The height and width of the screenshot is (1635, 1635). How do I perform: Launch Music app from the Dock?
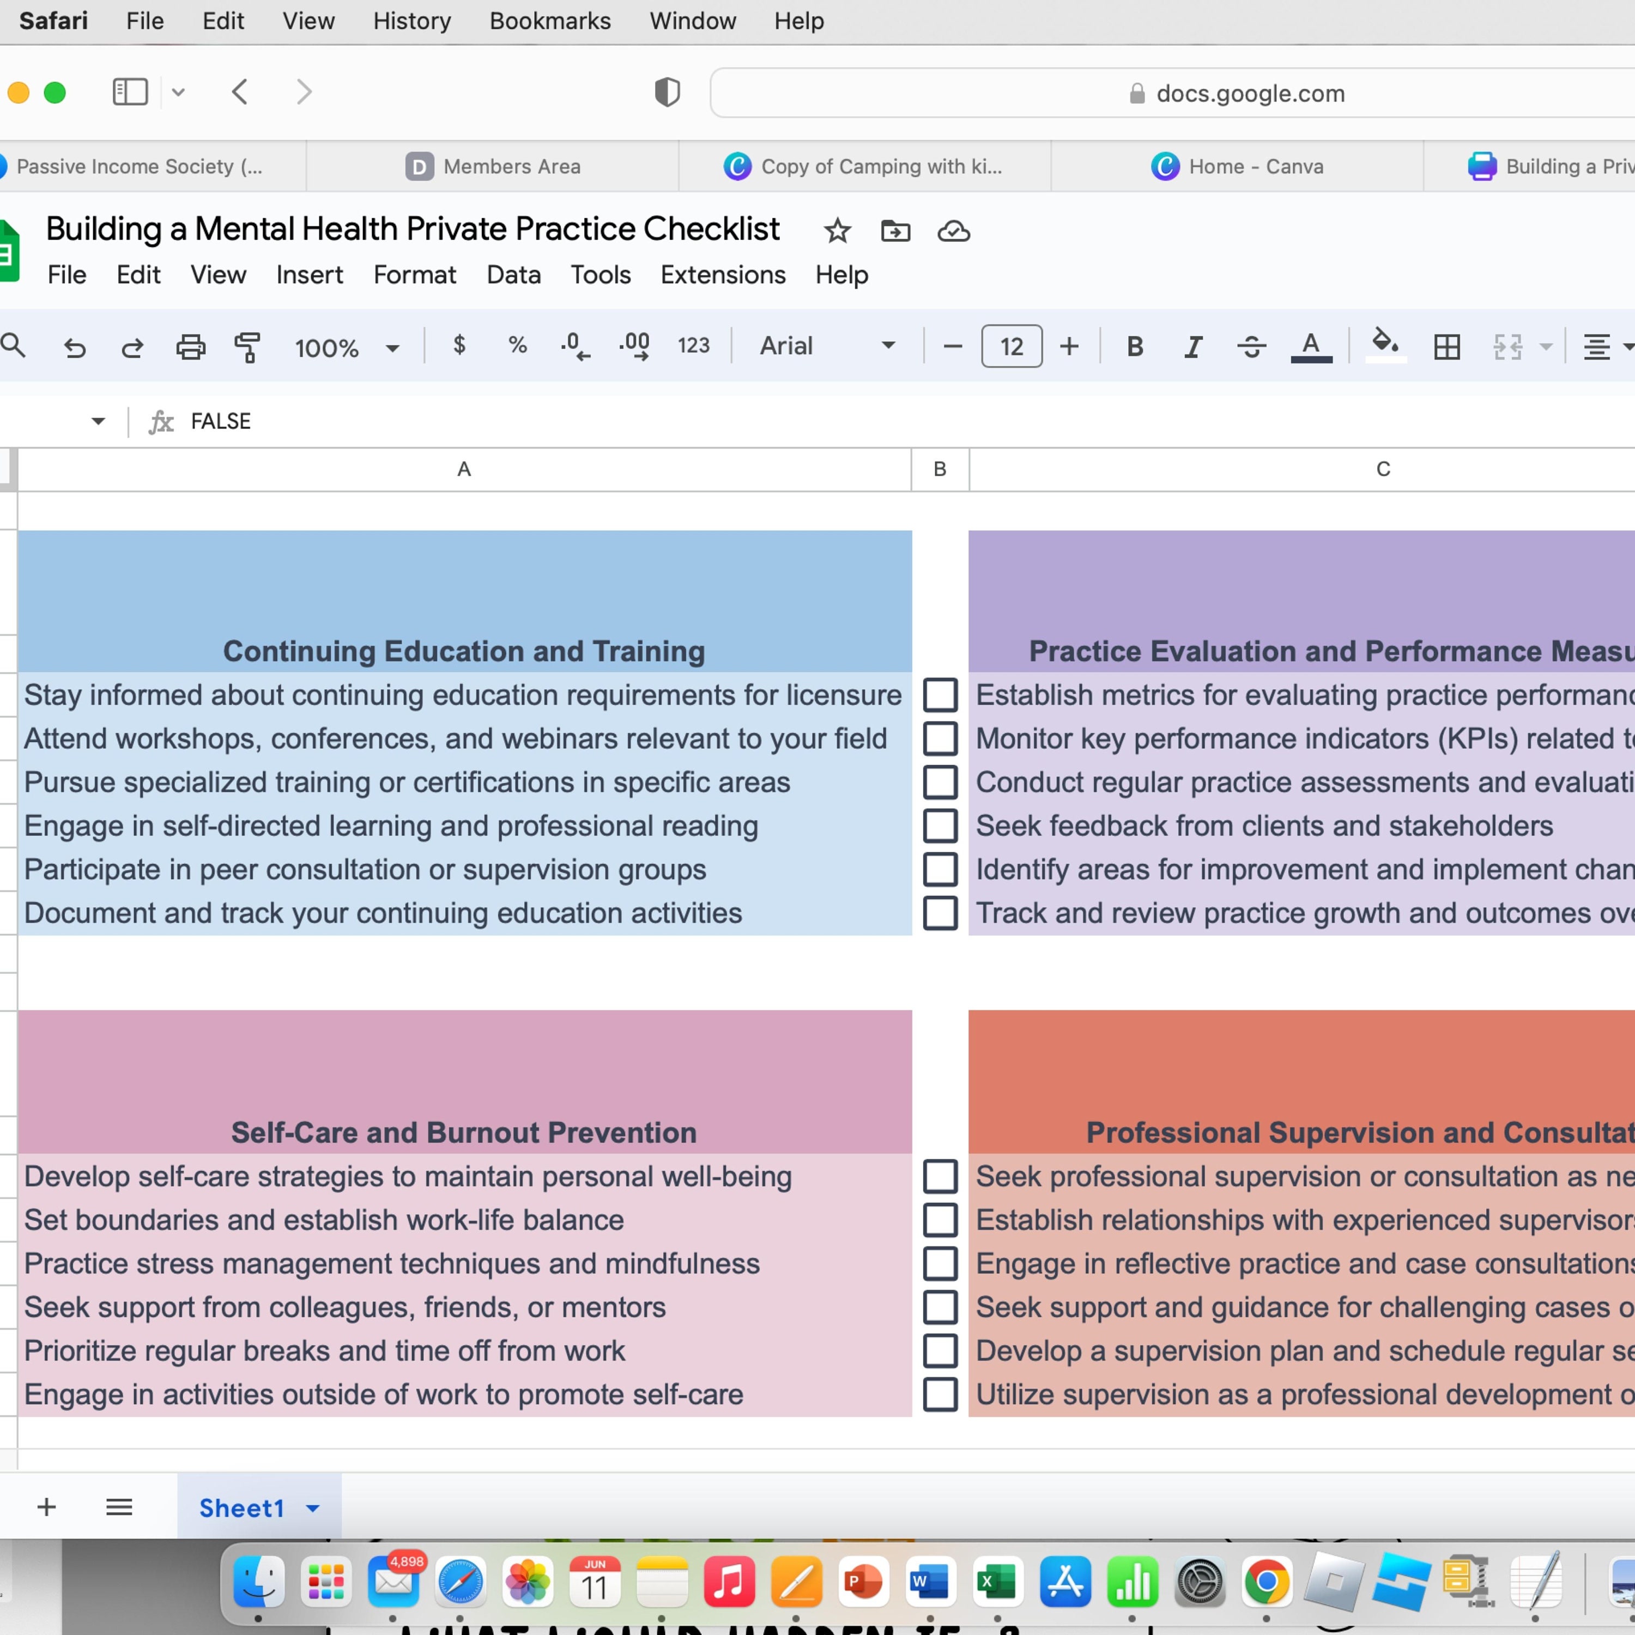(729, 1583)
